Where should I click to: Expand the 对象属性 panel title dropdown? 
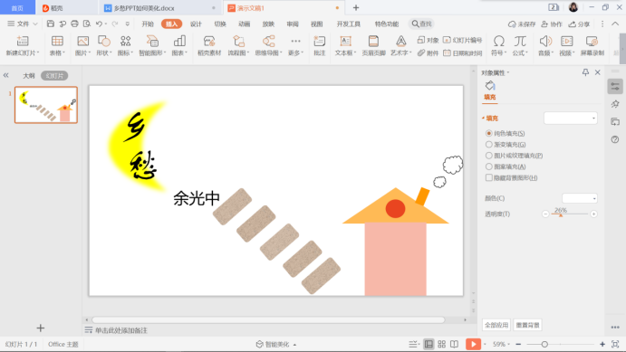[x=508, y=73]
